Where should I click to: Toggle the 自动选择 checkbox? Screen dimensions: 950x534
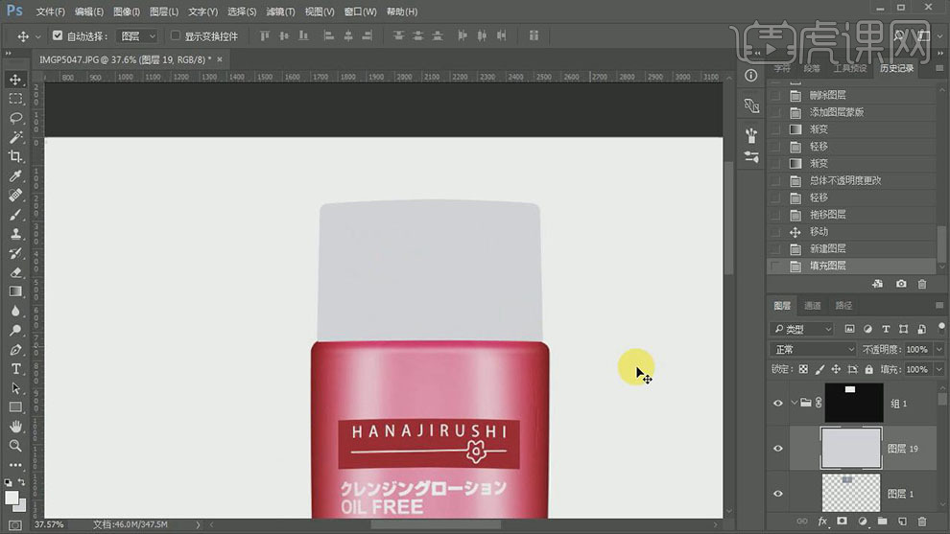57,35
